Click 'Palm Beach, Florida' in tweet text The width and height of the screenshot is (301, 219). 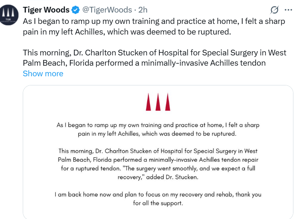pyautogui.click(x=54, y=63)
